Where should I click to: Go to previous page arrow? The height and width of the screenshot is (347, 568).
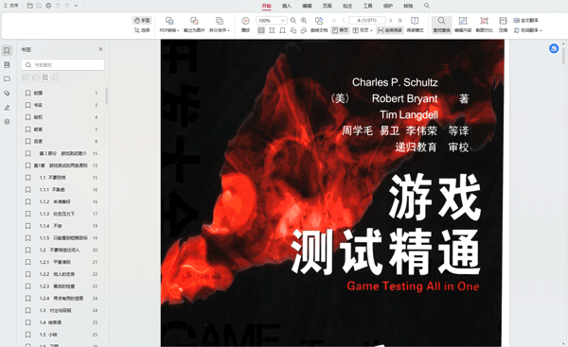[x=344, y=21]
